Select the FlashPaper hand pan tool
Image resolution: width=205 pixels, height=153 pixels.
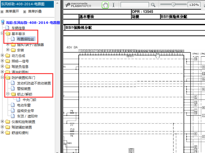(105, 5)
